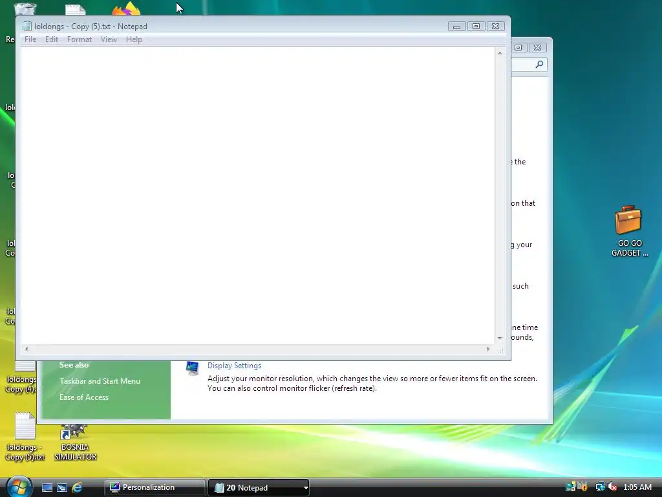
Task: Click the security alert shield tray icon
Action: 582,487
